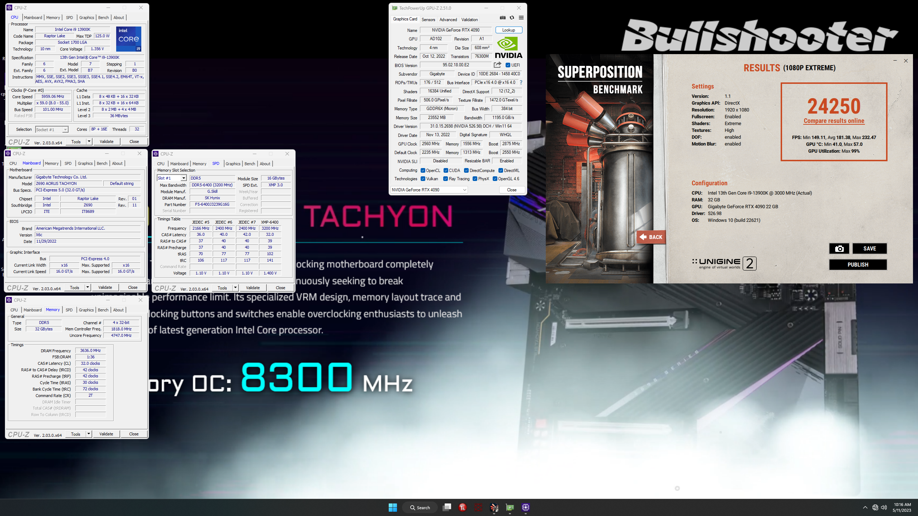Toggle the DirectCompute checkbox
This screenshot has height=516, width=918.
click(x=466, y=171)
